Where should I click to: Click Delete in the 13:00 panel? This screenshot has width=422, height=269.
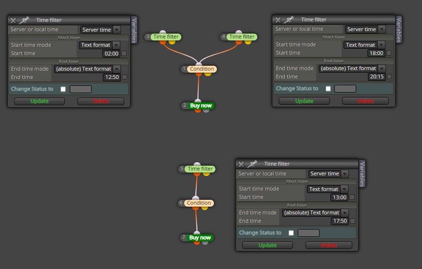[x=329, y=245]
